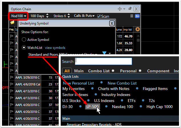Close the Option Chain window

[136, 9]
